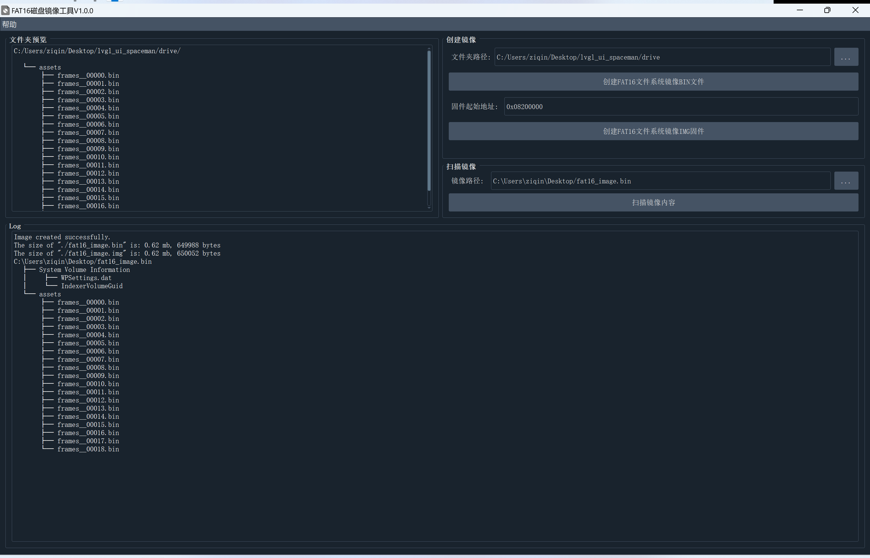Click the scroll up arrow in folder preview
The image size is (870, 558).
click(x=429, y=48)
